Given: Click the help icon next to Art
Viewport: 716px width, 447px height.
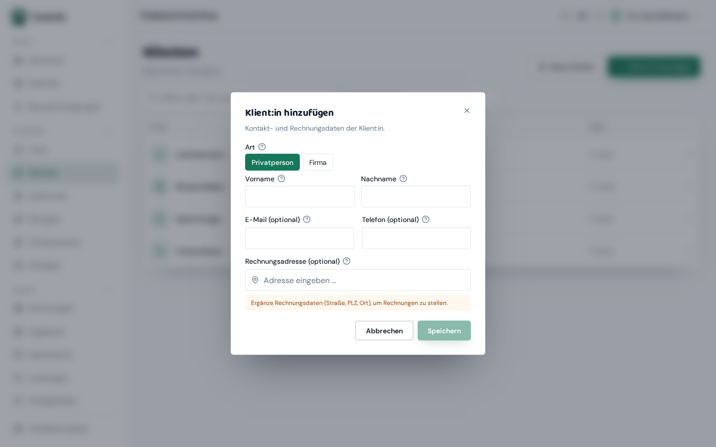Looking at the screenshot, I should (x=262, y=147).
